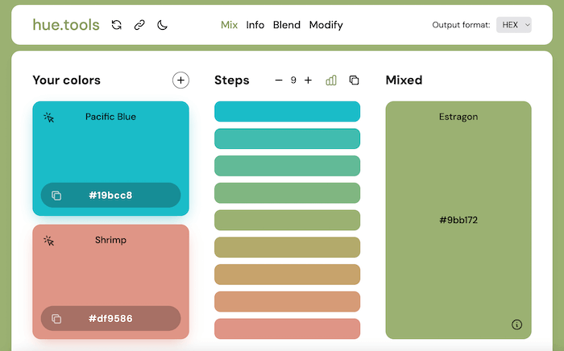Image resolution: width=564 pixels, height=351 pixels.
Task: Toggle dark mode with the moon icon
Action: [x=162, y=25]
